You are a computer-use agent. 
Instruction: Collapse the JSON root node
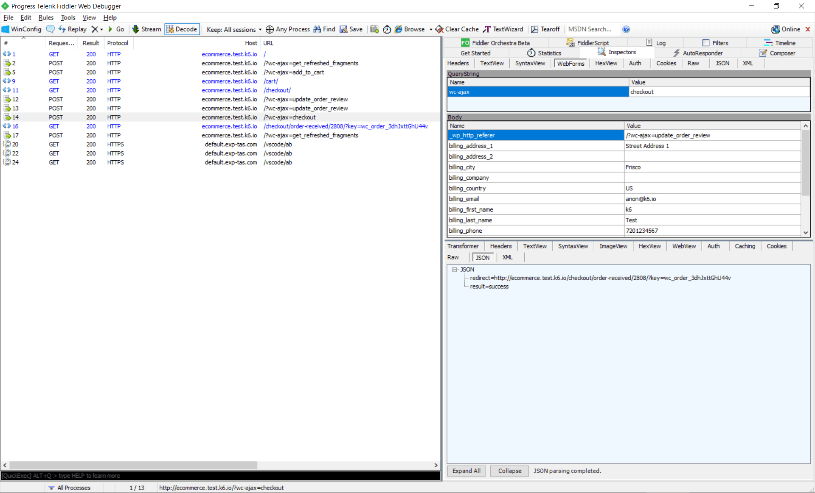(x=455, y=269)
